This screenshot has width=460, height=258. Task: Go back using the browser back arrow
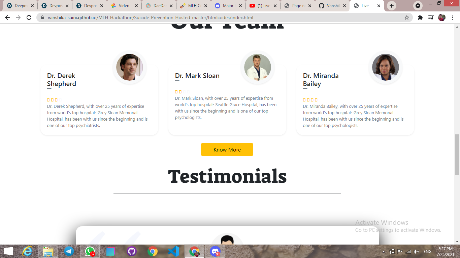pyautogui.click(x=7, y=17)
